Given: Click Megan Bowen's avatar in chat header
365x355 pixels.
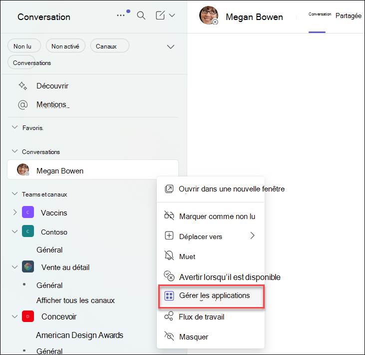Looking at the screenshot, I should coord(209,15).
